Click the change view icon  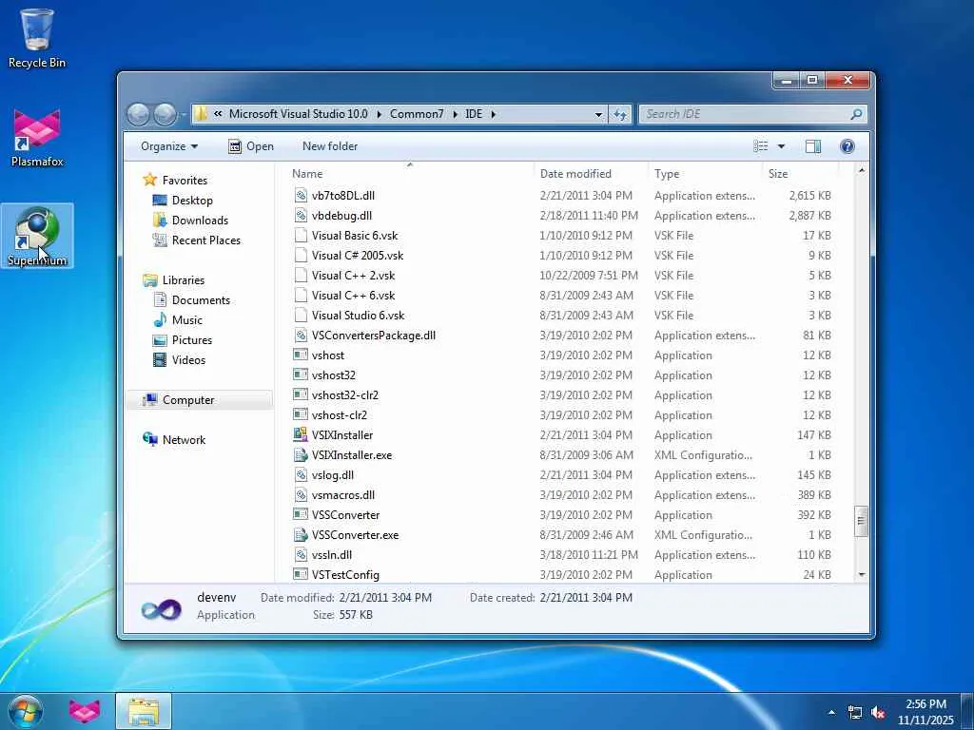click(761, 146)
